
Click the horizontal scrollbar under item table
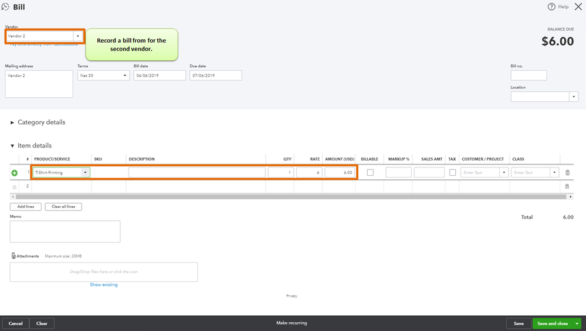[x=291, y=197]
